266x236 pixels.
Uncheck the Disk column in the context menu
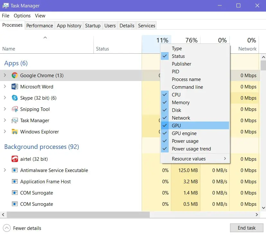click(x=195, y=110)
